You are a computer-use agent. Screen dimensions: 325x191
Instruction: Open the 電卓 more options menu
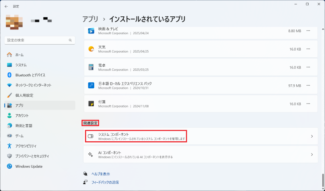tap(308, 67)
